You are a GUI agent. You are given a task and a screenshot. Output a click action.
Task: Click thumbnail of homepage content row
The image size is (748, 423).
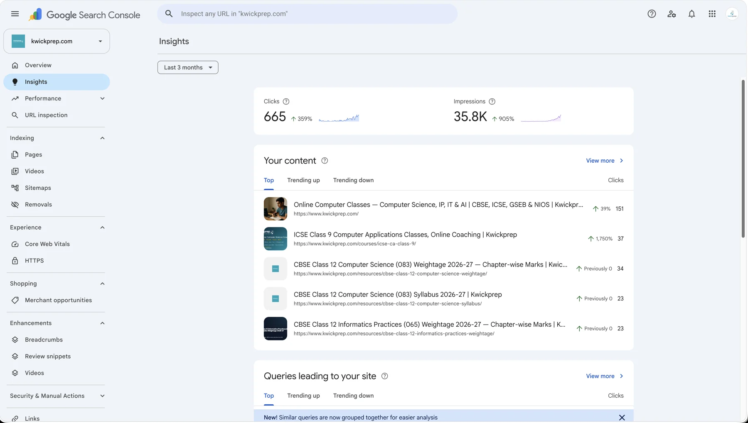[276, 209]
